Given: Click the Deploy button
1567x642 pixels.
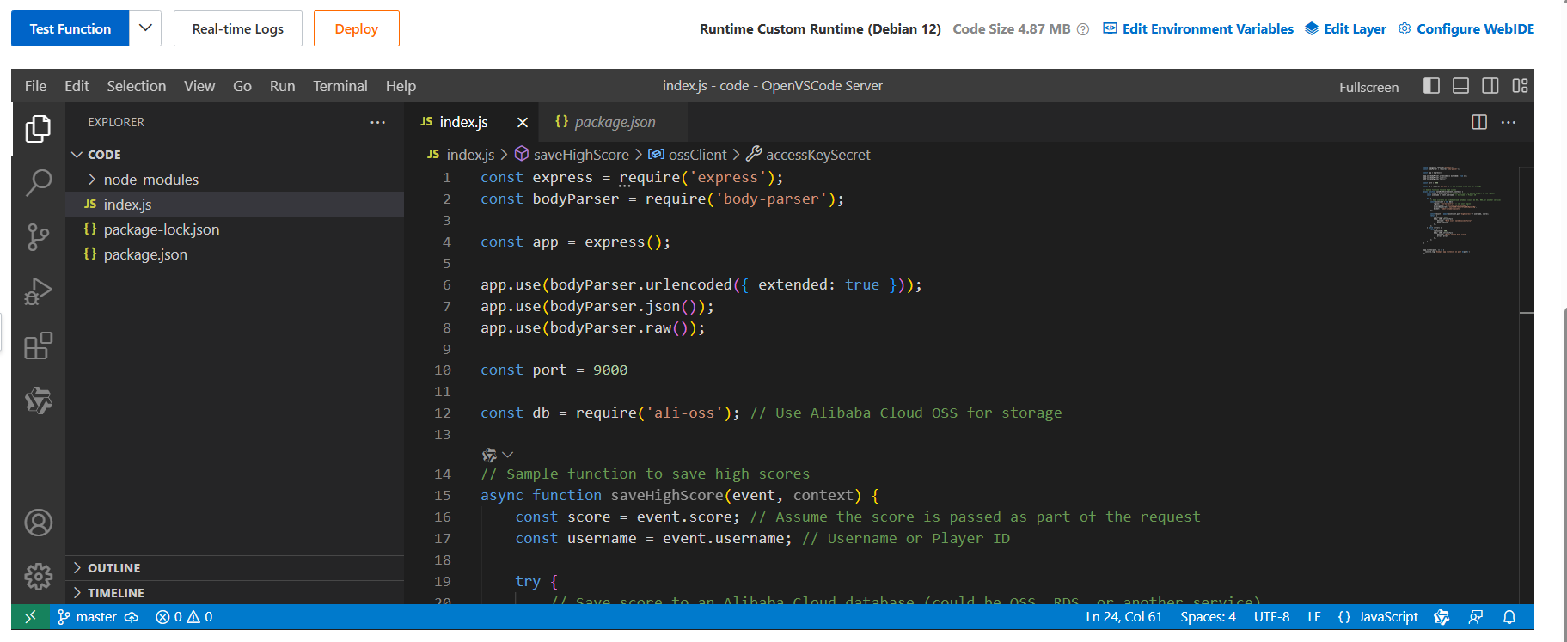Looking at the screenshot, I should point(356,28).
